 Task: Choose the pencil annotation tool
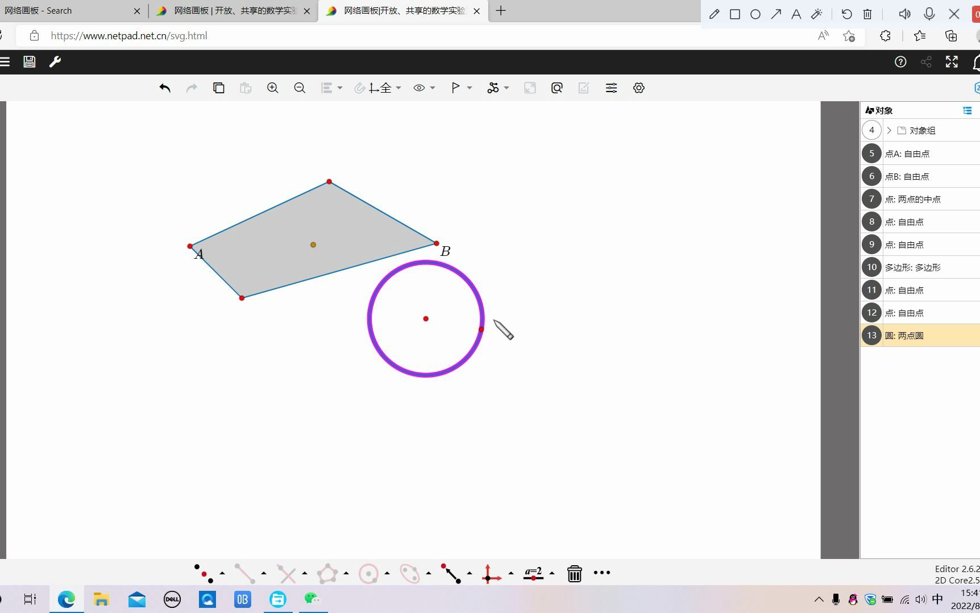(x=714, y=14)
